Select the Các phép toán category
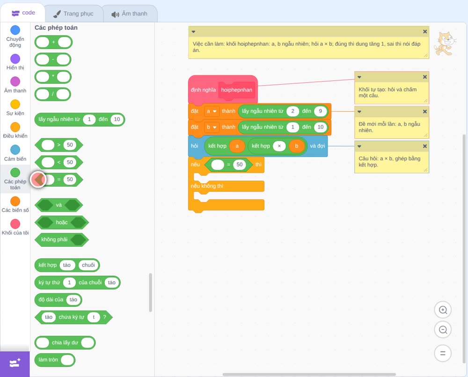The width and height of the screenshot is (468, 377). 15,179
